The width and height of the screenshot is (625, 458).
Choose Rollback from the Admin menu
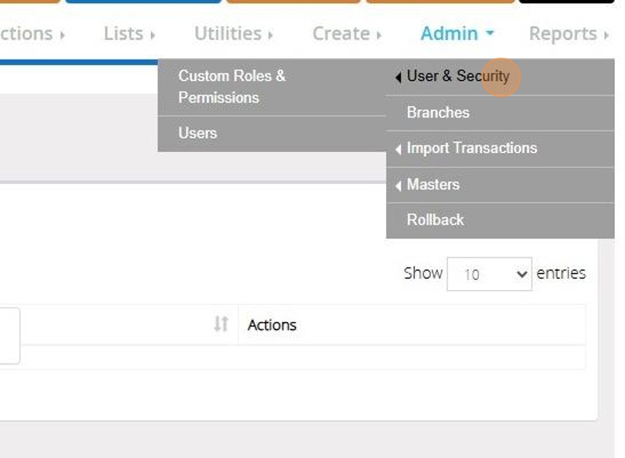click(x=435, y=220)
